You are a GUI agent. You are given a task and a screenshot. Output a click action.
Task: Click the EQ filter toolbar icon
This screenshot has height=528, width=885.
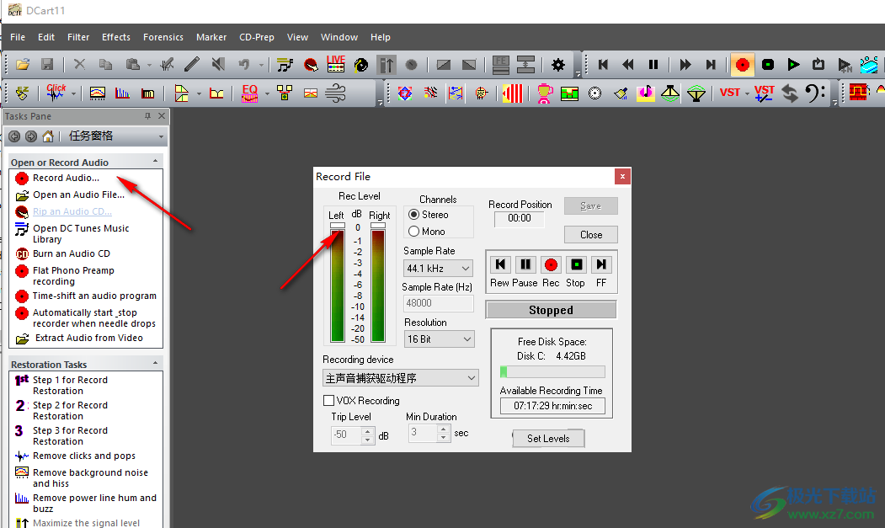tap(250, 93)
